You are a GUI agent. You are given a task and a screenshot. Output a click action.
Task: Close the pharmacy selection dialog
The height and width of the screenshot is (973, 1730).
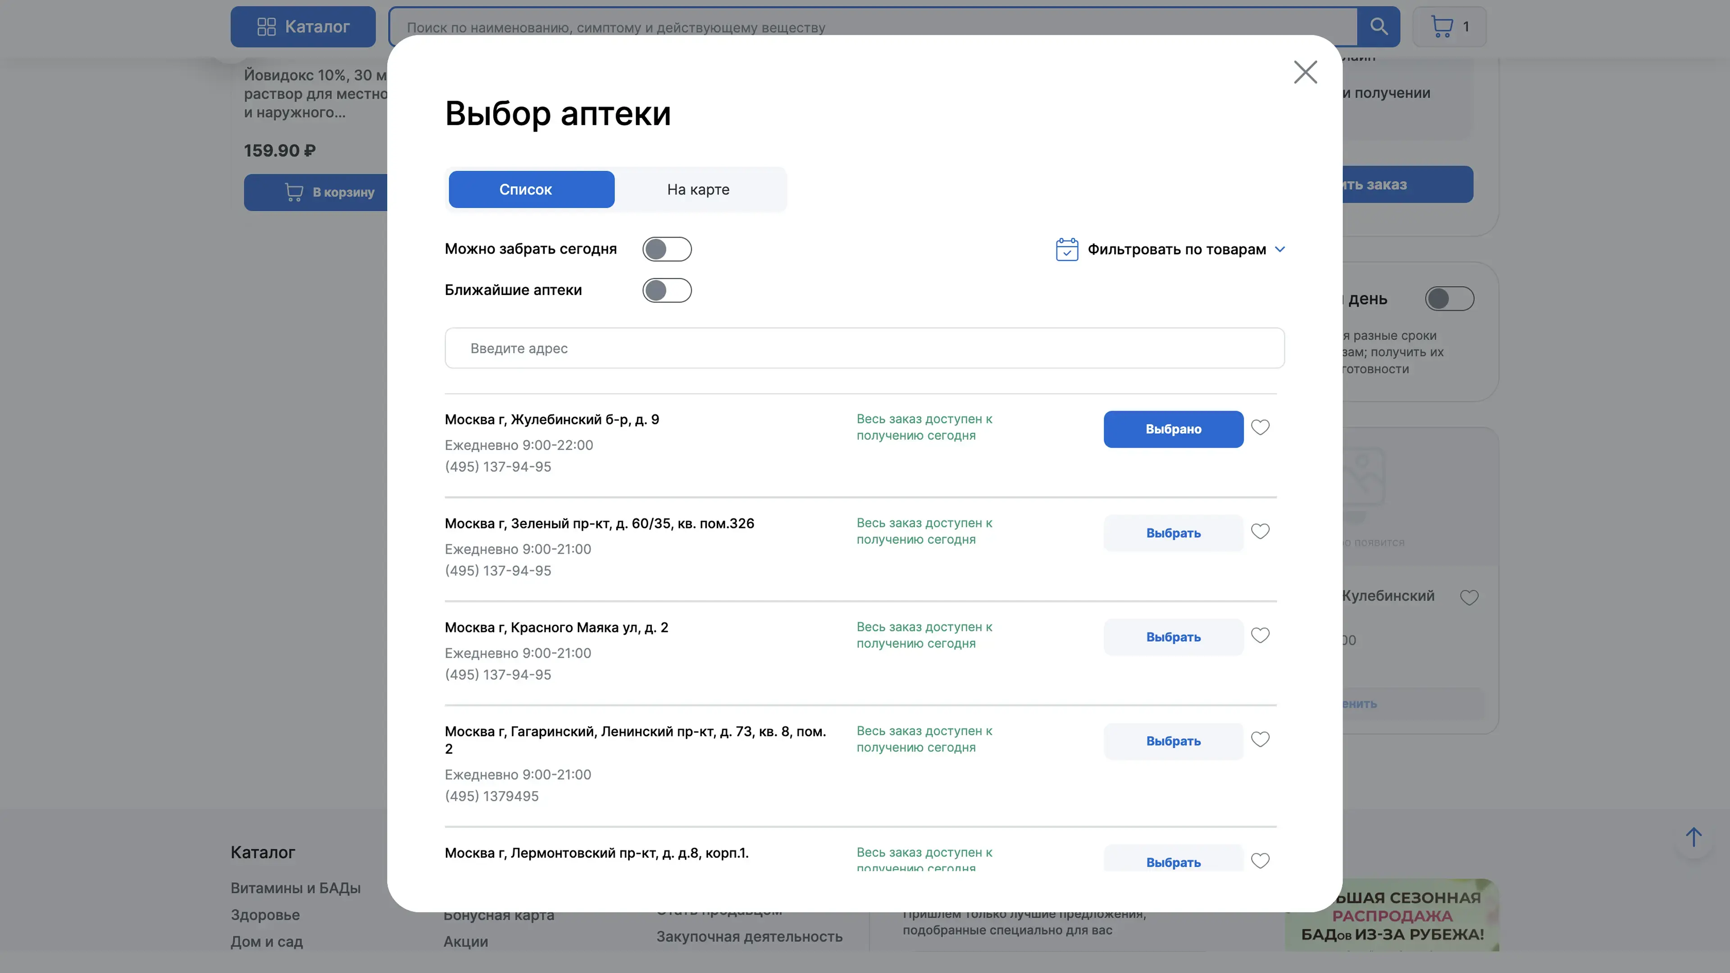tap(1305, 72)
